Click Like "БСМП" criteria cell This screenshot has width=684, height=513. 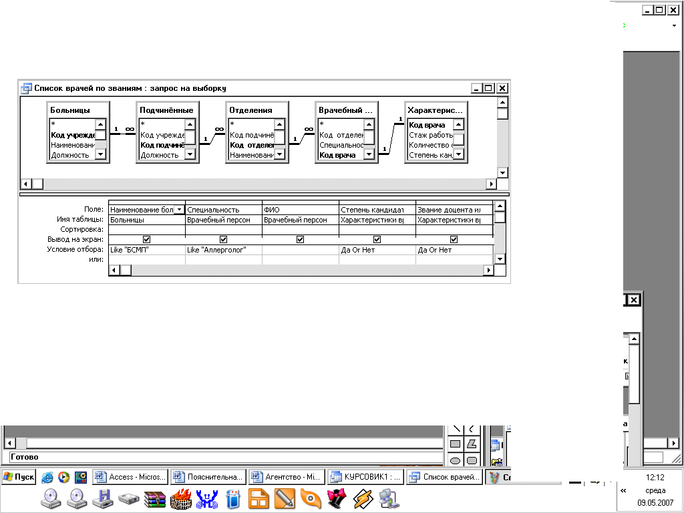146,250
